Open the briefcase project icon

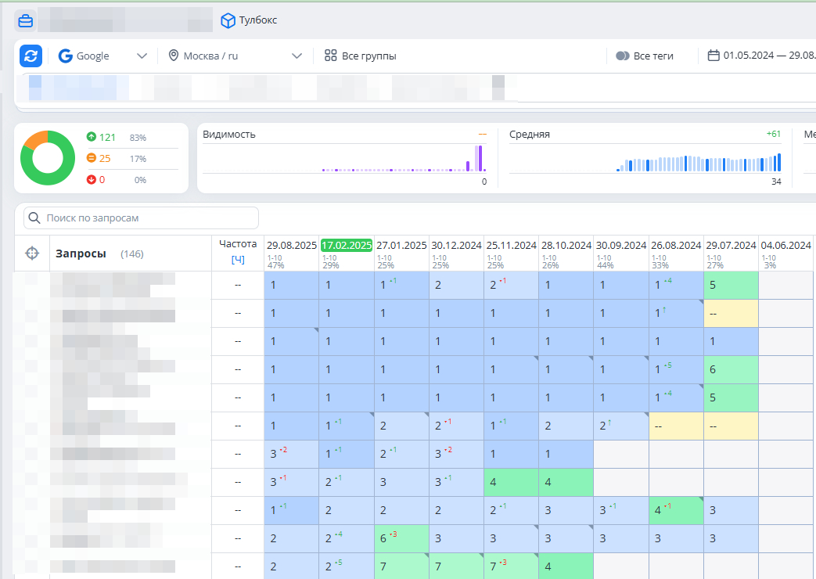tap(26, 21)
